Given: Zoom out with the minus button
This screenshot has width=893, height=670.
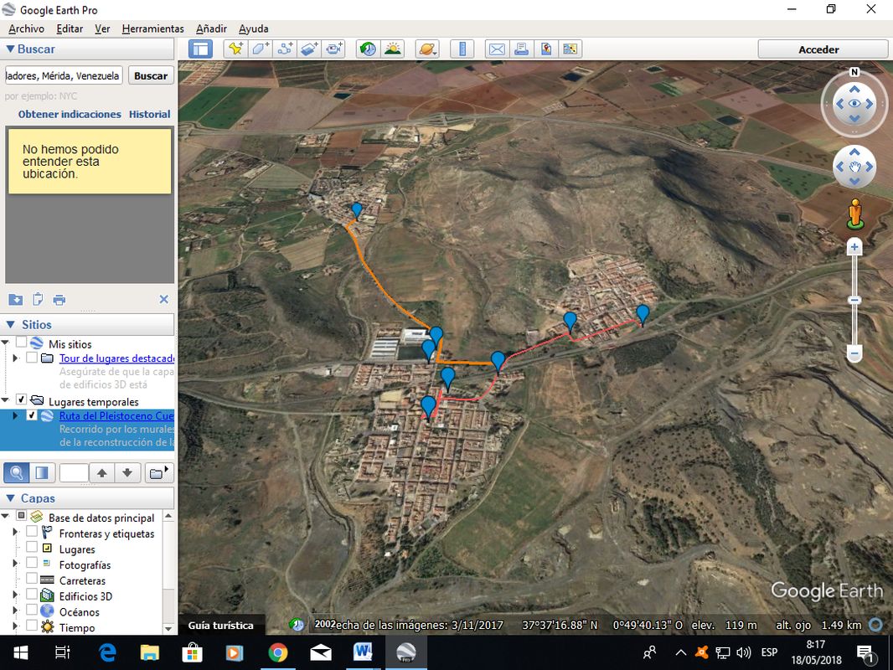Looking at the screenshot, I should click(854, 353).
